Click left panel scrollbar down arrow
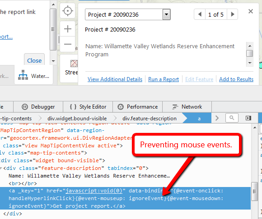The height and width of the screenshot is (219, 262). tap(53, 61)
